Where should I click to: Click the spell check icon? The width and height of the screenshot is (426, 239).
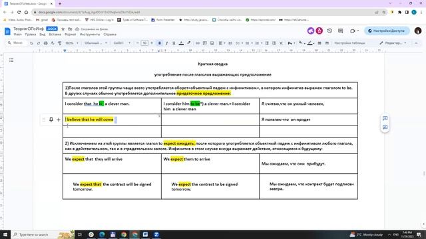click(53, 43)
